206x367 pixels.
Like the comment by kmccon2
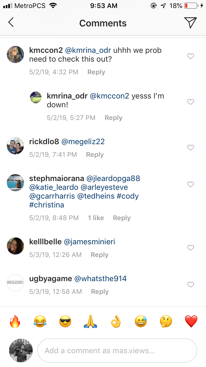click(x=190, y=56)
